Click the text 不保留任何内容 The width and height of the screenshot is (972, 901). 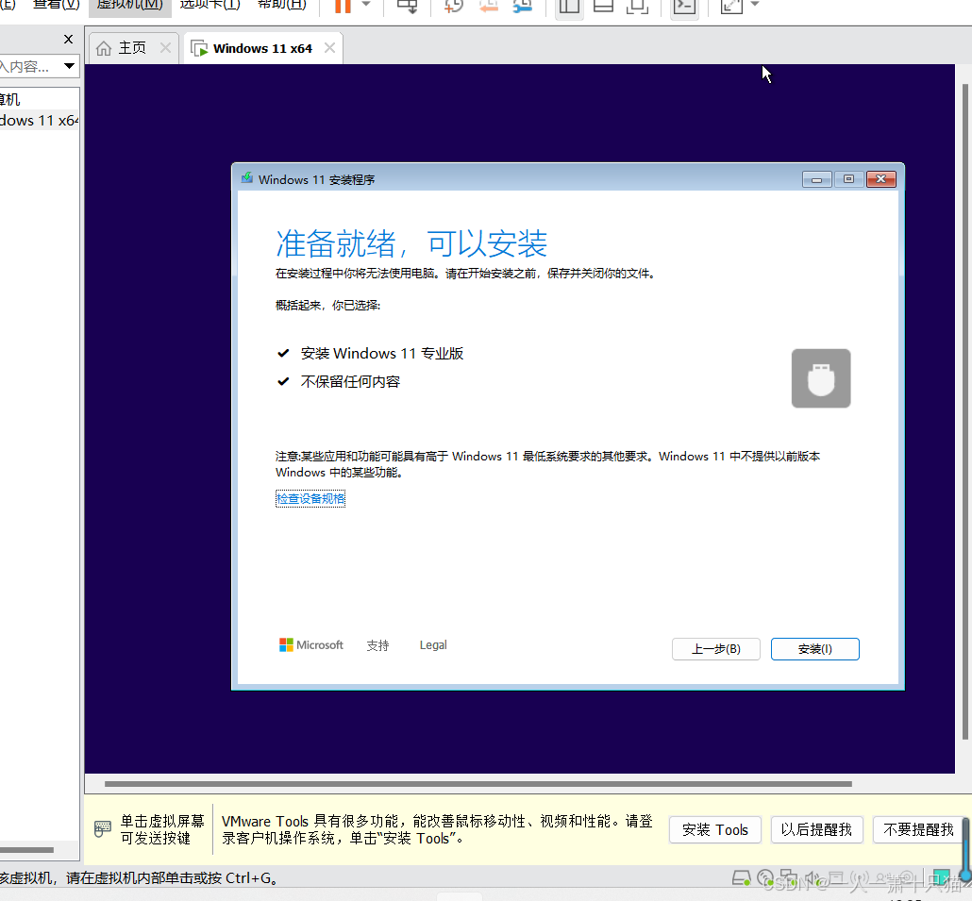coord(350,382)
